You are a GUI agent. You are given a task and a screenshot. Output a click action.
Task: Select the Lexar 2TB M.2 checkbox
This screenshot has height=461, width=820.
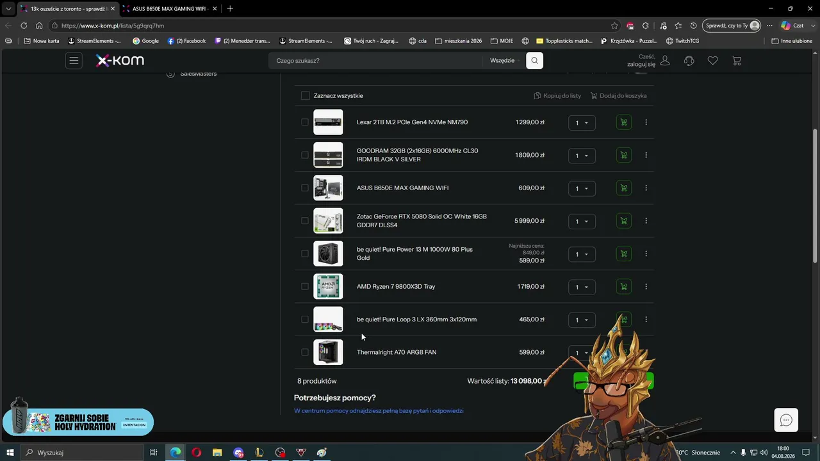(305, 122)
